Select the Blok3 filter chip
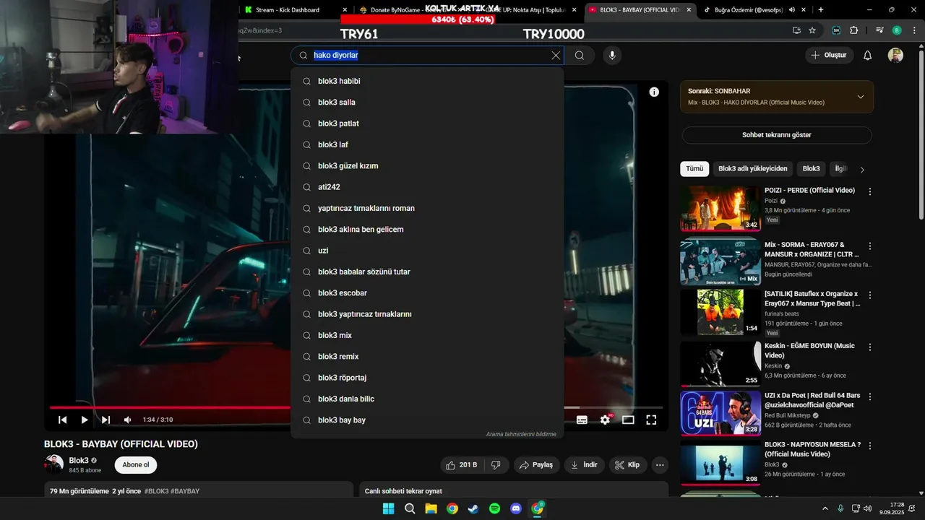 point(812,169)
